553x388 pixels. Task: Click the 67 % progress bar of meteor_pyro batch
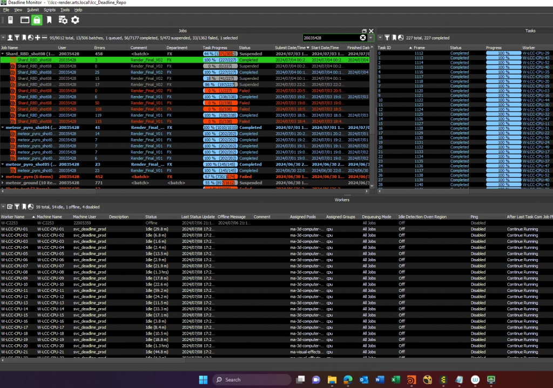[220, 177]
